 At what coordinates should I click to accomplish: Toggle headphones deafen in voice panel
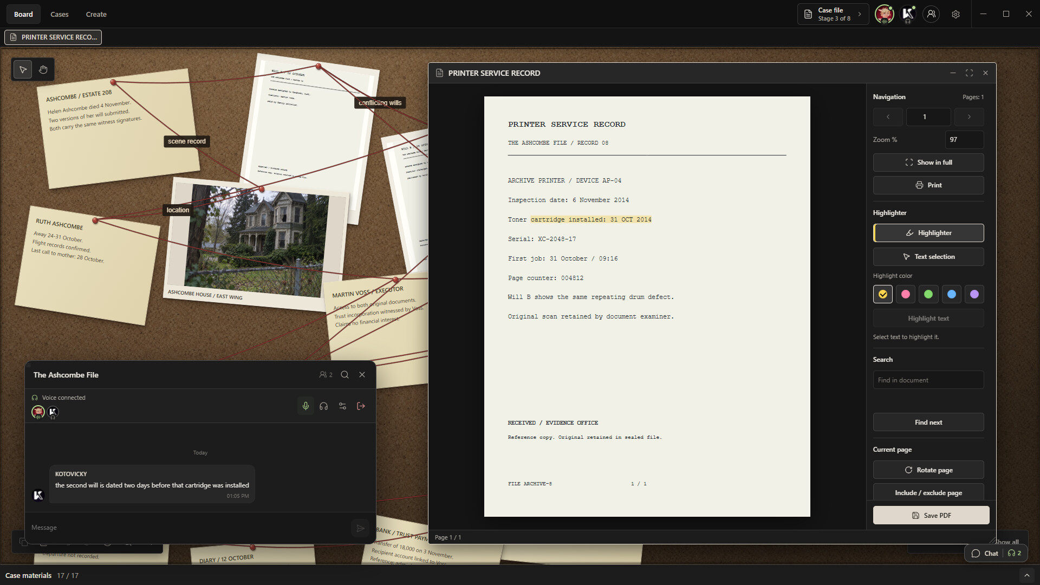point(324,406)
